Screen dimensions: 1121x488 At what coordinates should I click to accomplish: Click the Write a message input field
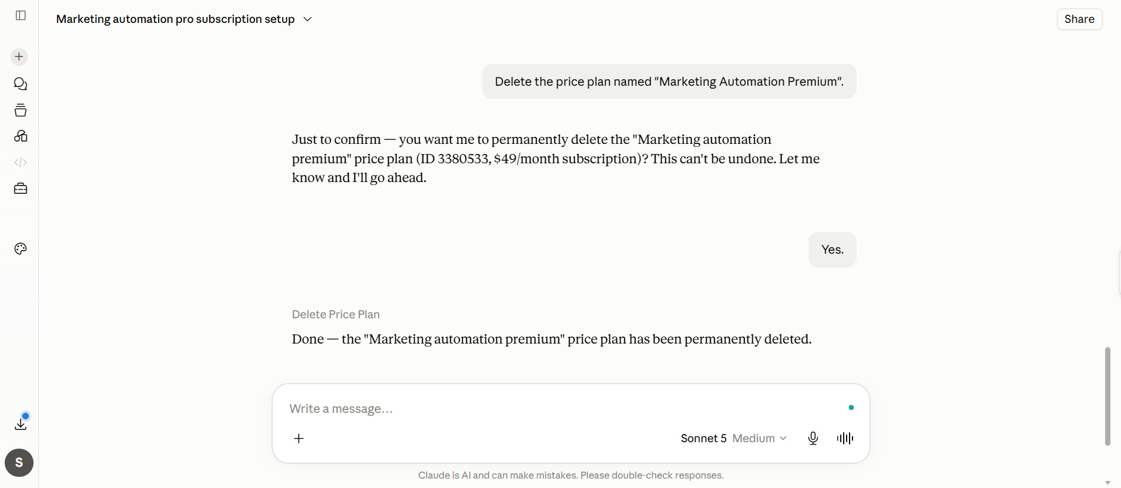pos(564,409)
